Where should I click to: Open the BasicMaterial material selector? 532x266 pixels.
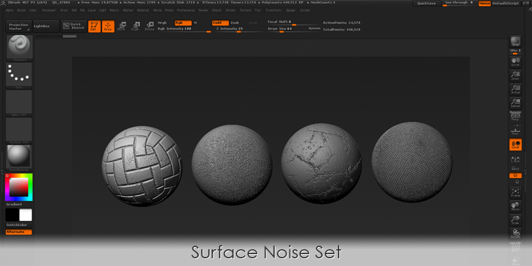click(19, 156)
